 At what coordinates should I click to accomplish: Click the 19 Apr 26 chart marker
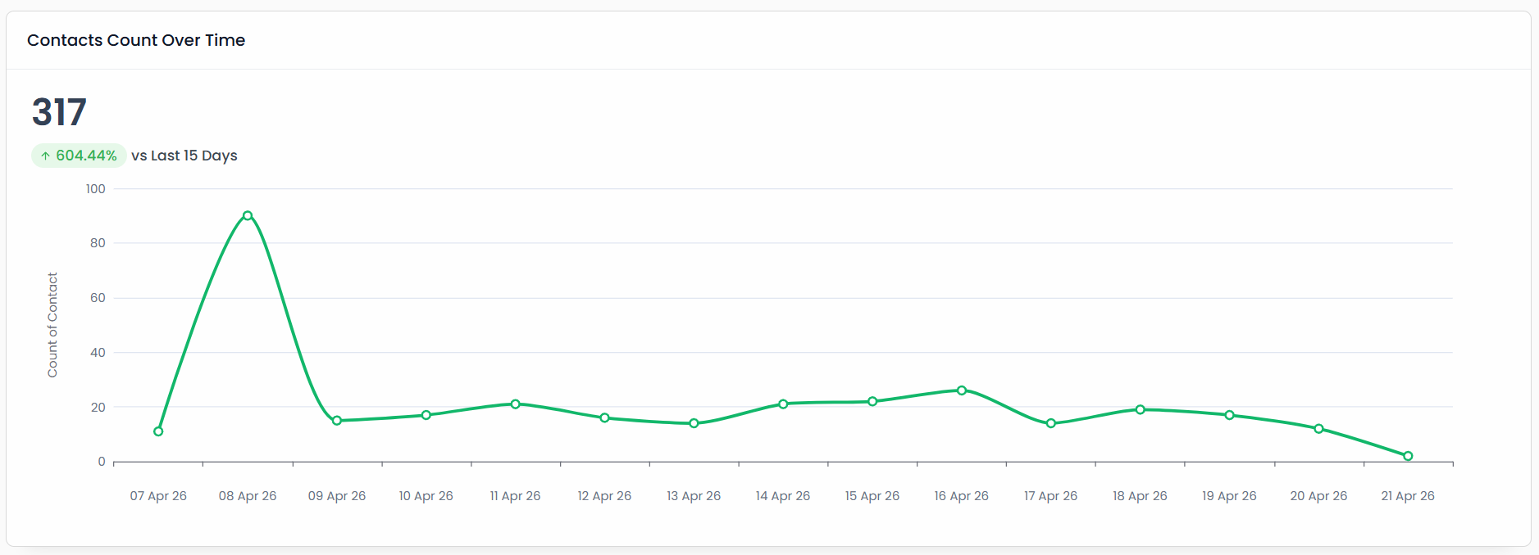(1230, 415)
